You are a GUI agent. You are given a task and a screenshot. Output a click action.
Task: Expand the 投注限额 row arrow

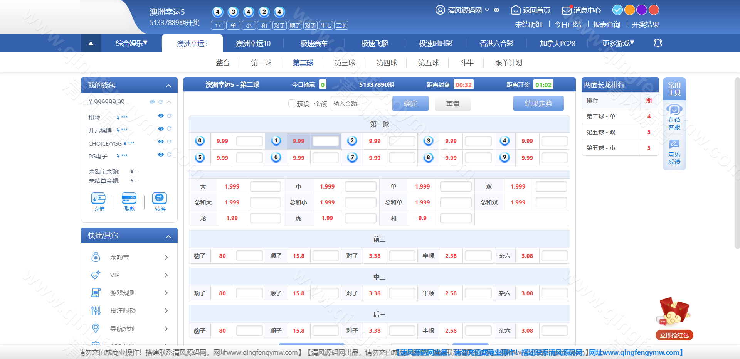click(x=166, y=310)
